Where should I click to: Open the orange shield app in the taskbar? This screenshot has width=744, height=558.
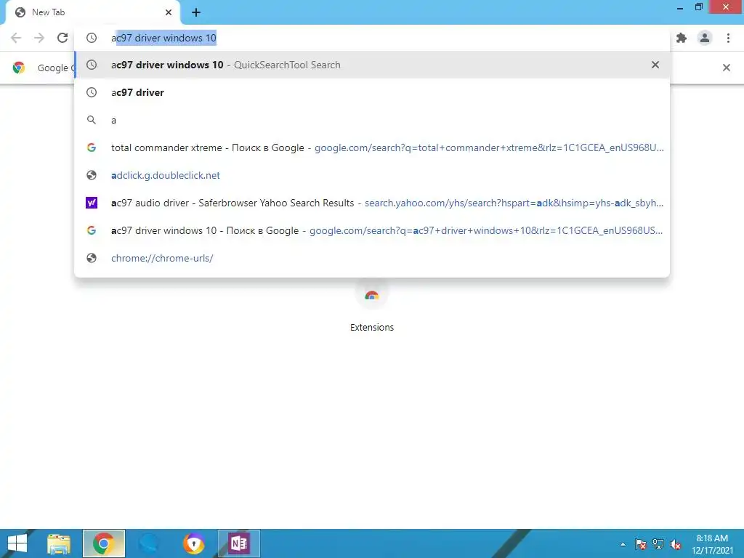(x=193, y=543)
